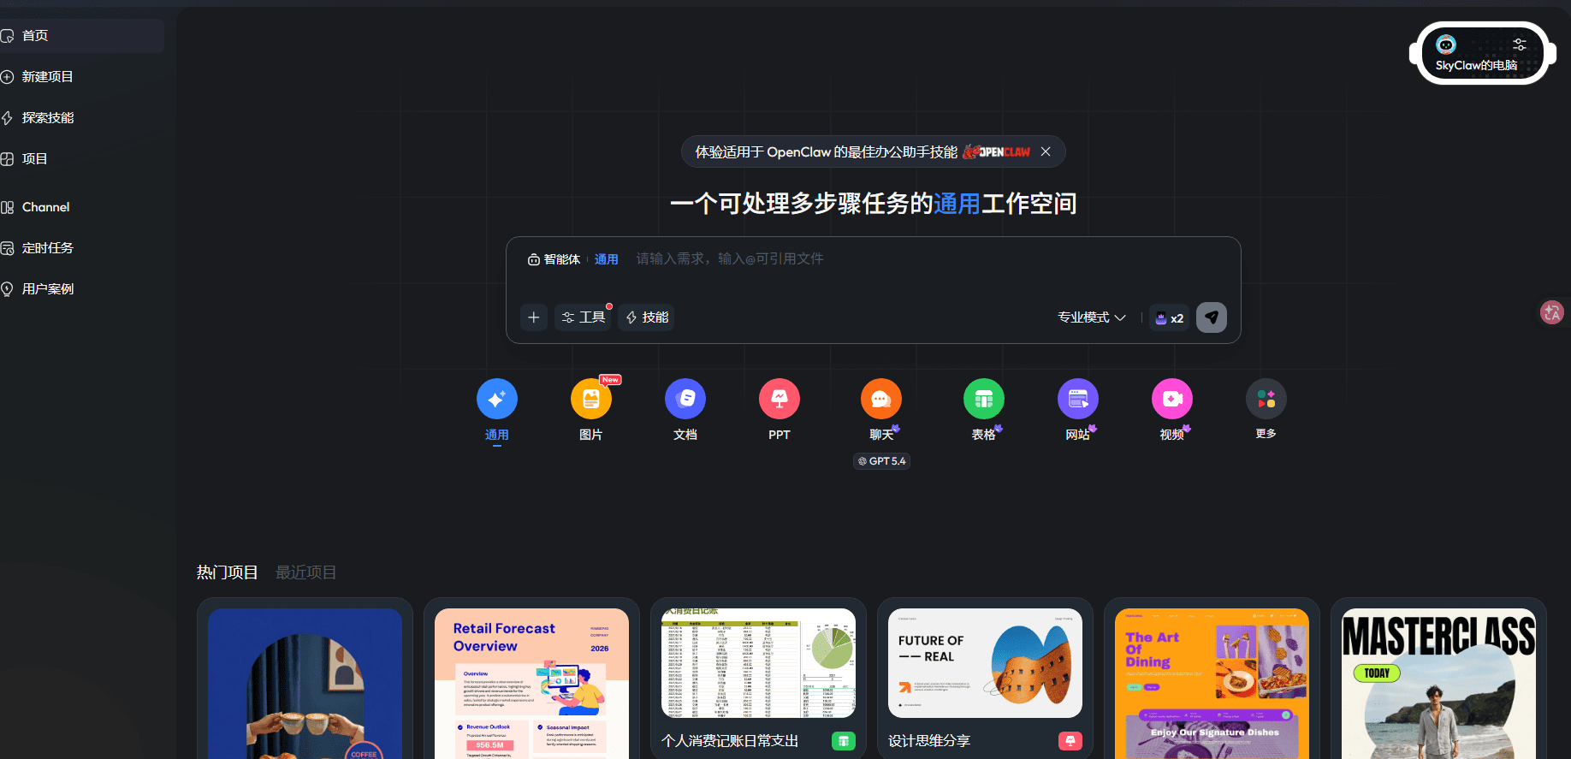Click the green spreadsheet badge on 个人消费记账

coord(844,741)
